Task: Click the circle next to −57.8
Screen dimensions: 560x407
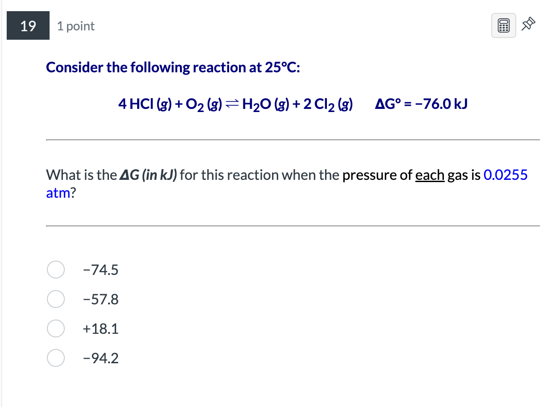Action: pos(55,299)
